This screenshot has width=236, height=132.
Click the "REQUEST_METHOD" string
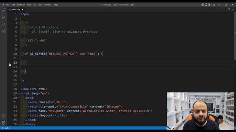pos(62,54)
